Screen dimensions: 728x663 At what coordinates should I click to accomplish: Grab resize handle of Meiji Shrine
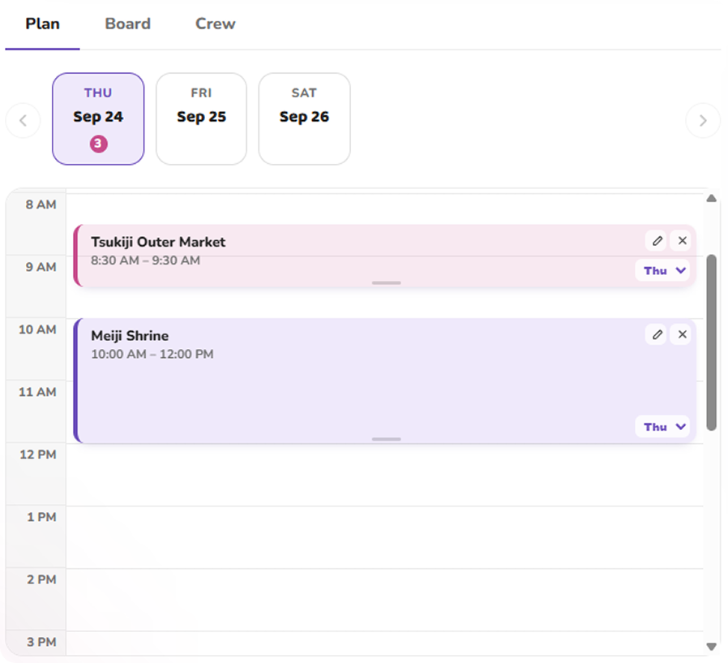(386, 438)
